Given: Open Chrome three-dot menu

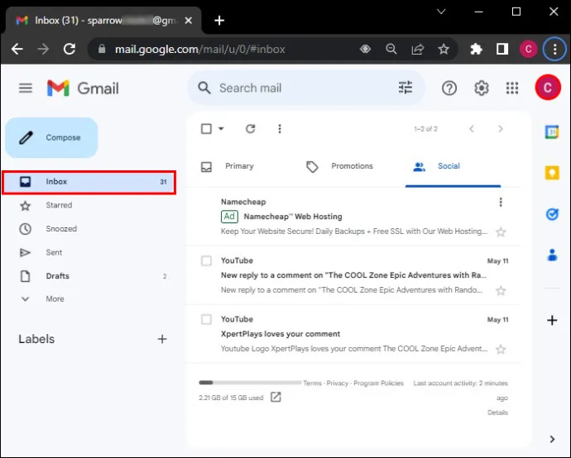Looking at the screenshot, I should (x=554, y=49).
